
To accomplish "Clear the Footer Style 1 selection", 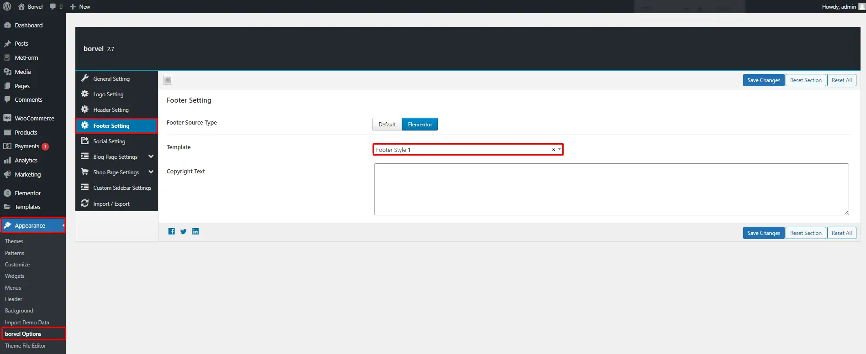I will 553,150.
